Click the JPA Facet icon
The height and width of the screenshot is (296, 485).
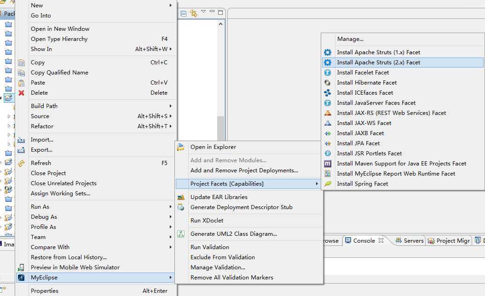(x=328, y=143)
